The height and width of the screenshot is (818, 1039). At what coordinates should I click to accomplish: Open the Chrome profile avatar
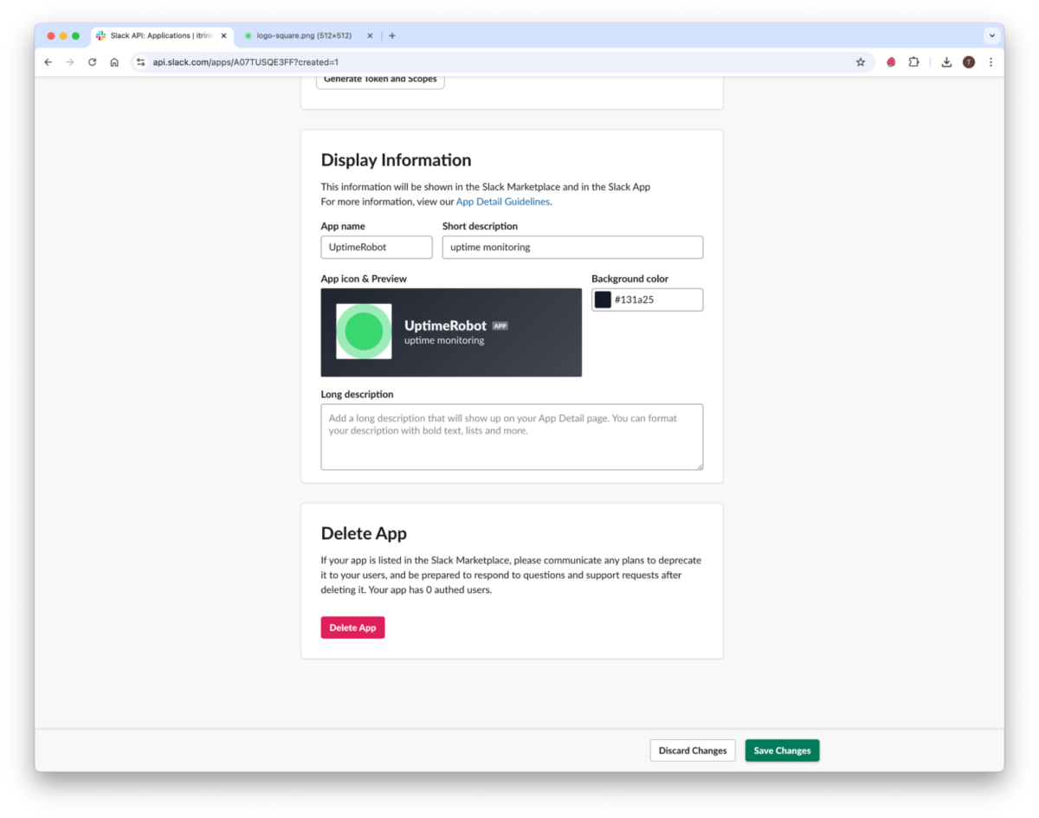tap(968, 61)
